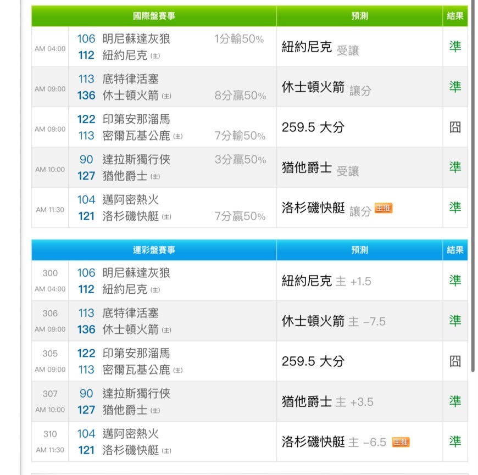Viewport: 478px width, 475px height.
Task: Click the 結果 header in the blue table
Action: pos(455,250)
